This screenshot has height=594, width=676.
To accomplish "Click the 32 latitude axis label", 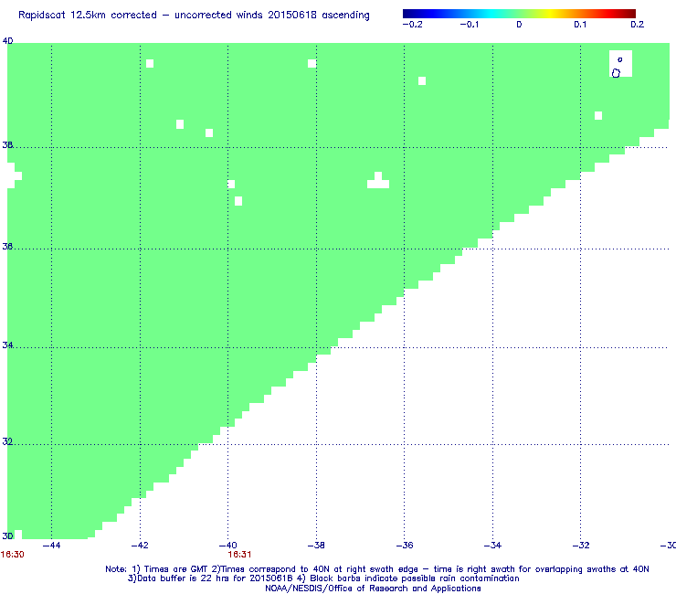I will coord(7,441).
